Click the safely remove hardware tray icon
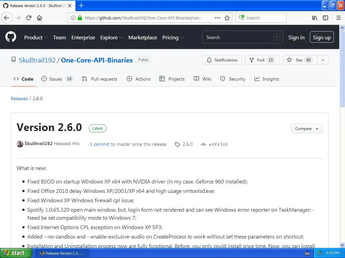 tap(320, 253)
